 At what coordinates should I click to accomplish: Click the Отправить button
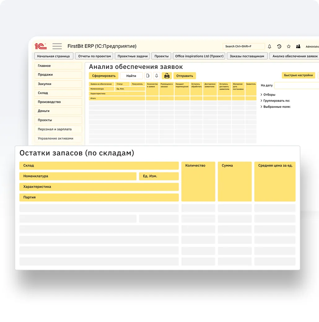pos(185,76)
